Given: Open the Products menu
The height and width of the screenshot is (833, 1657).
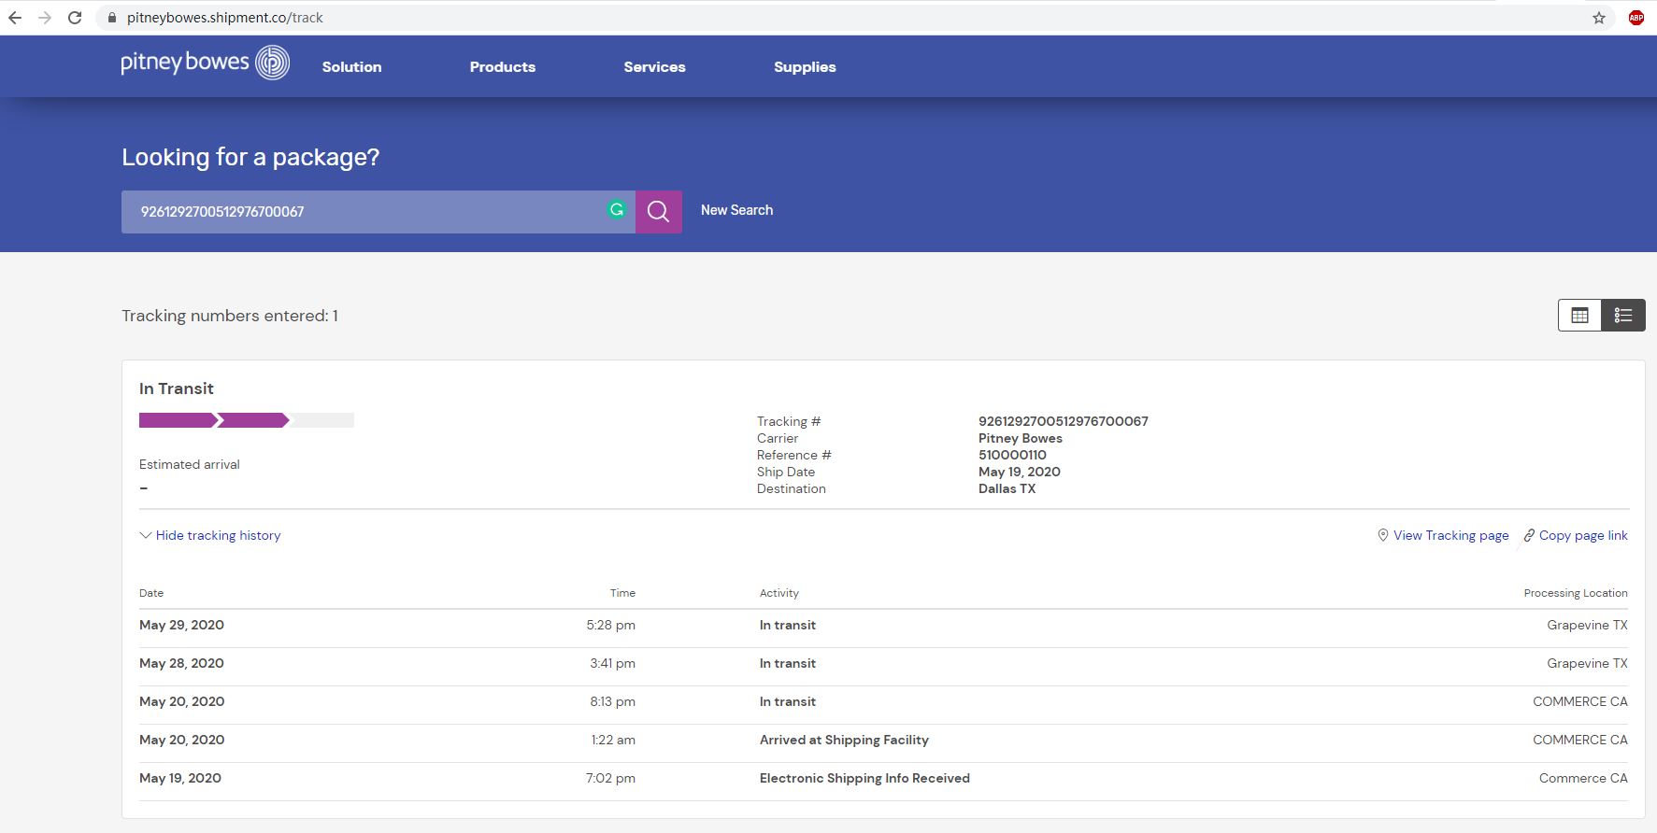Looking at the screenshot, I should coord(502,67).
